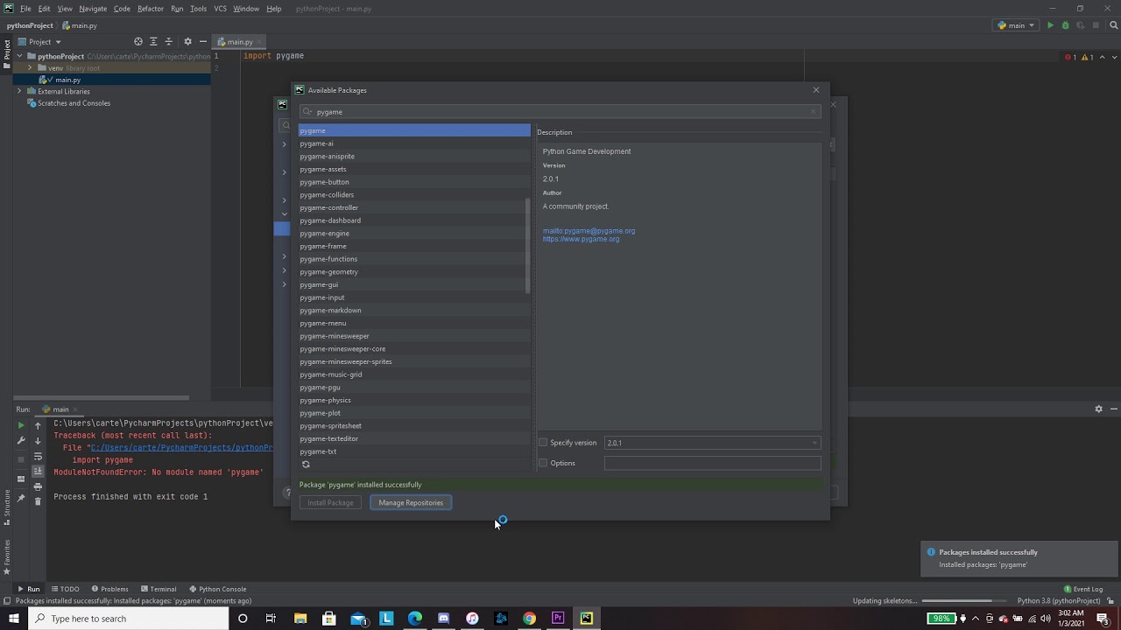
Task: Toggle soft-wrap icon in Run panel
Action: [38, 457]
